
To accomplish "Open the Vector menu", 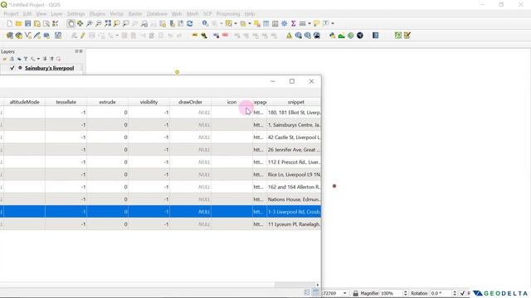I will point(116,14).
